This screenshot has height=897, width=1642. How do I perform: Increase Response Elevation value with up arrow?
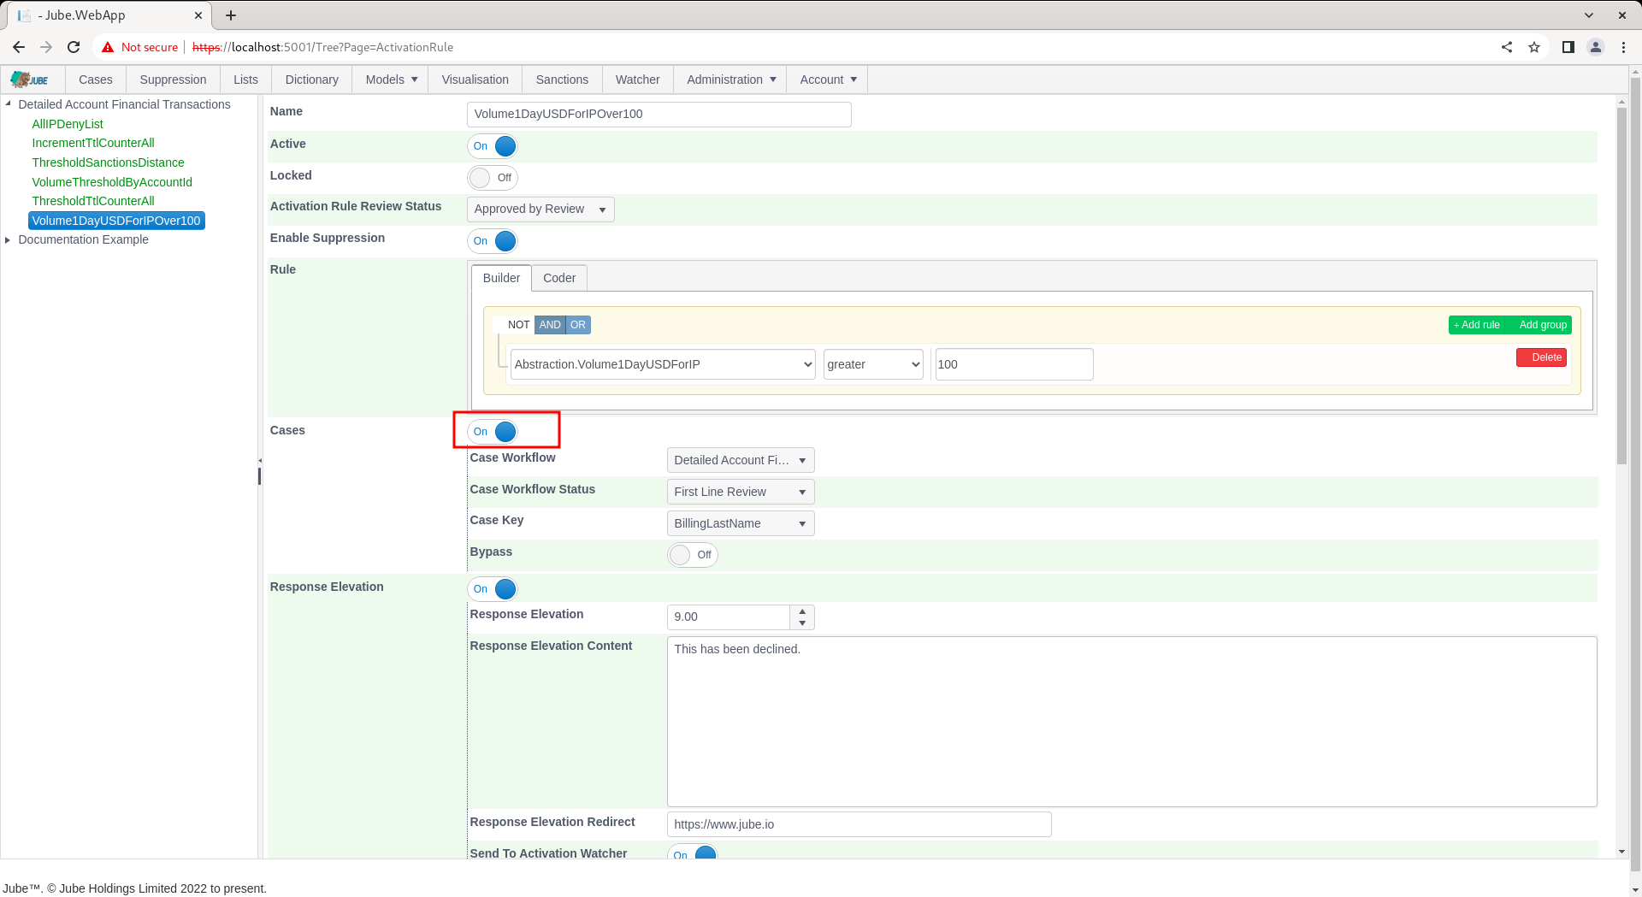click(x=802, y=611)
